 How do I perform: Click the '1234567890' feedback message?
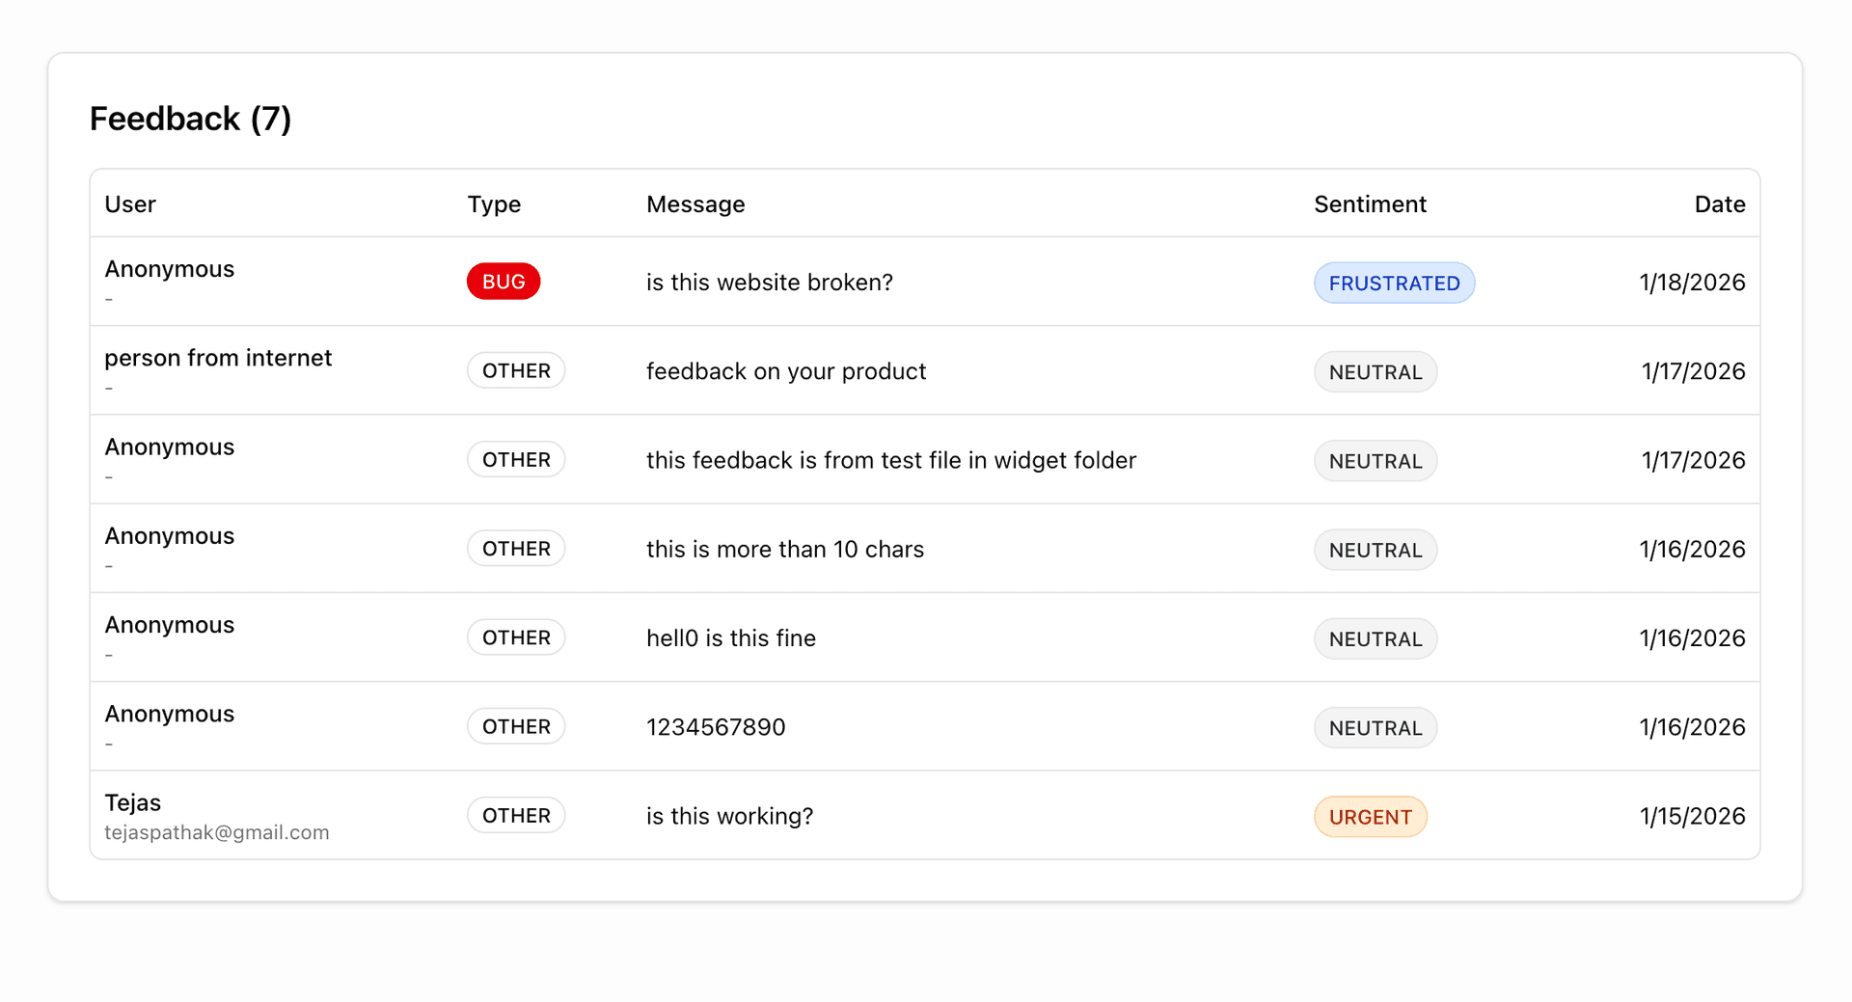[x=715, y=727]
